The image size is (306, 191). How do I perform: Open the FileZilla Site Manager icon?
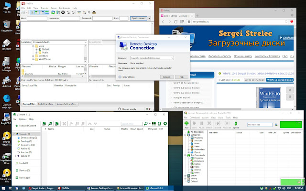(23, 12)
